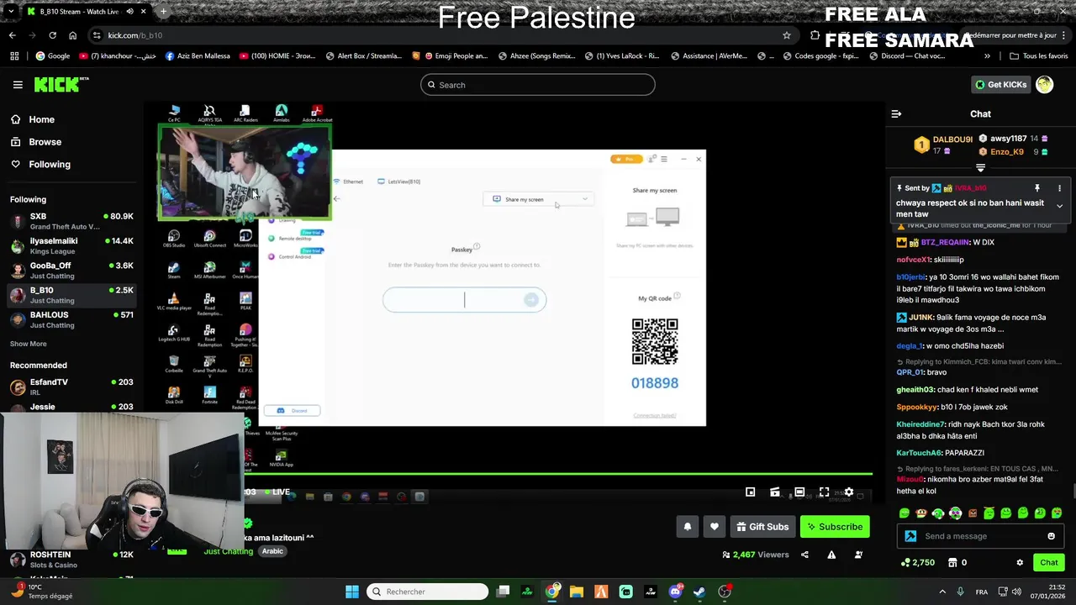Open GooBa_Off channel in sidebar
This screenshot has width=1076, height=605.
(71, 271)
